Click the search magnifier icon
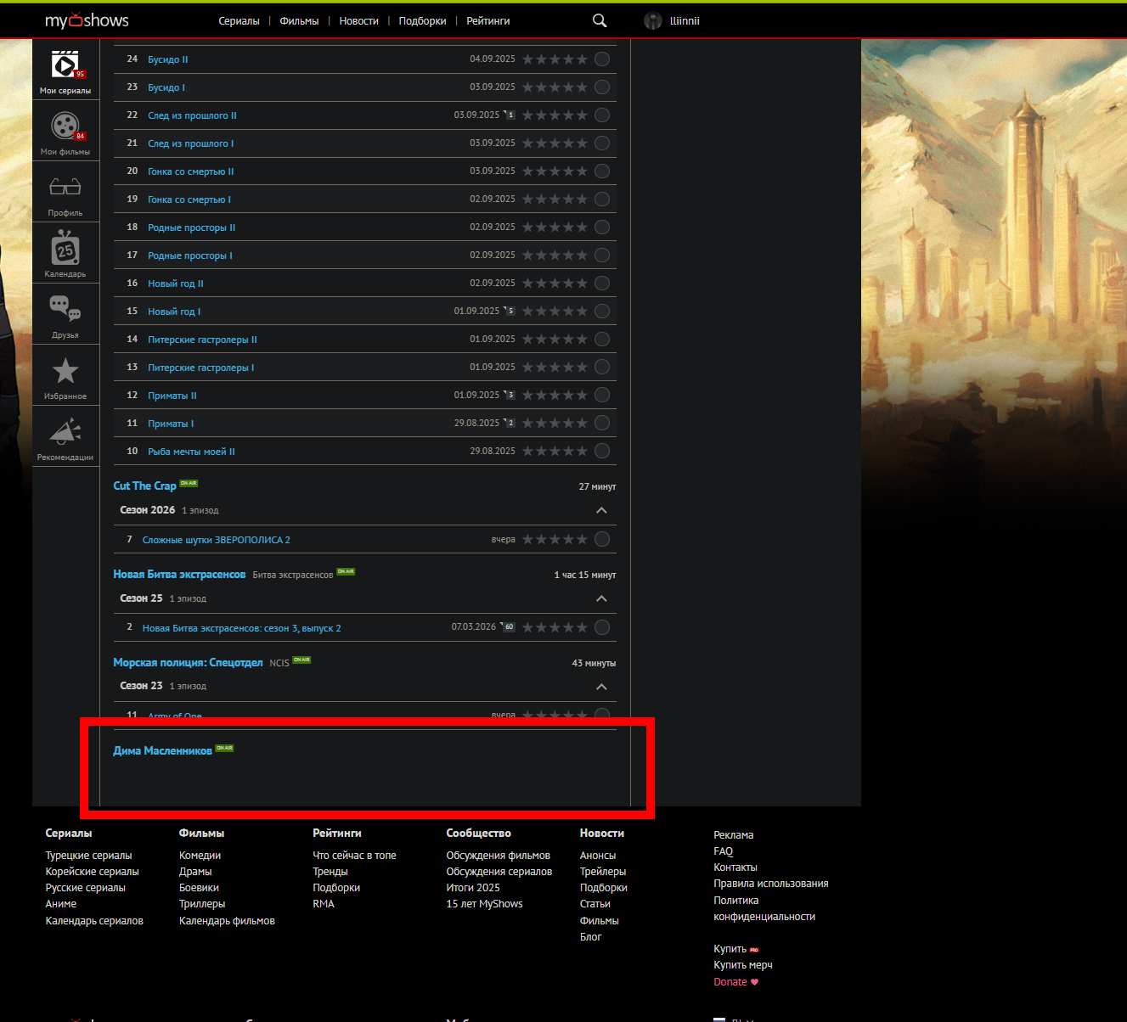 tap(600, 21)
